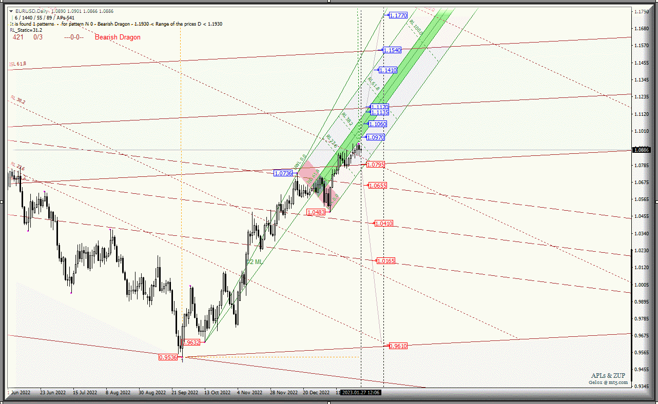The image size is (658, 404).
Task: Click the current price 1.0886 axis tag
Action: [642, 150]
